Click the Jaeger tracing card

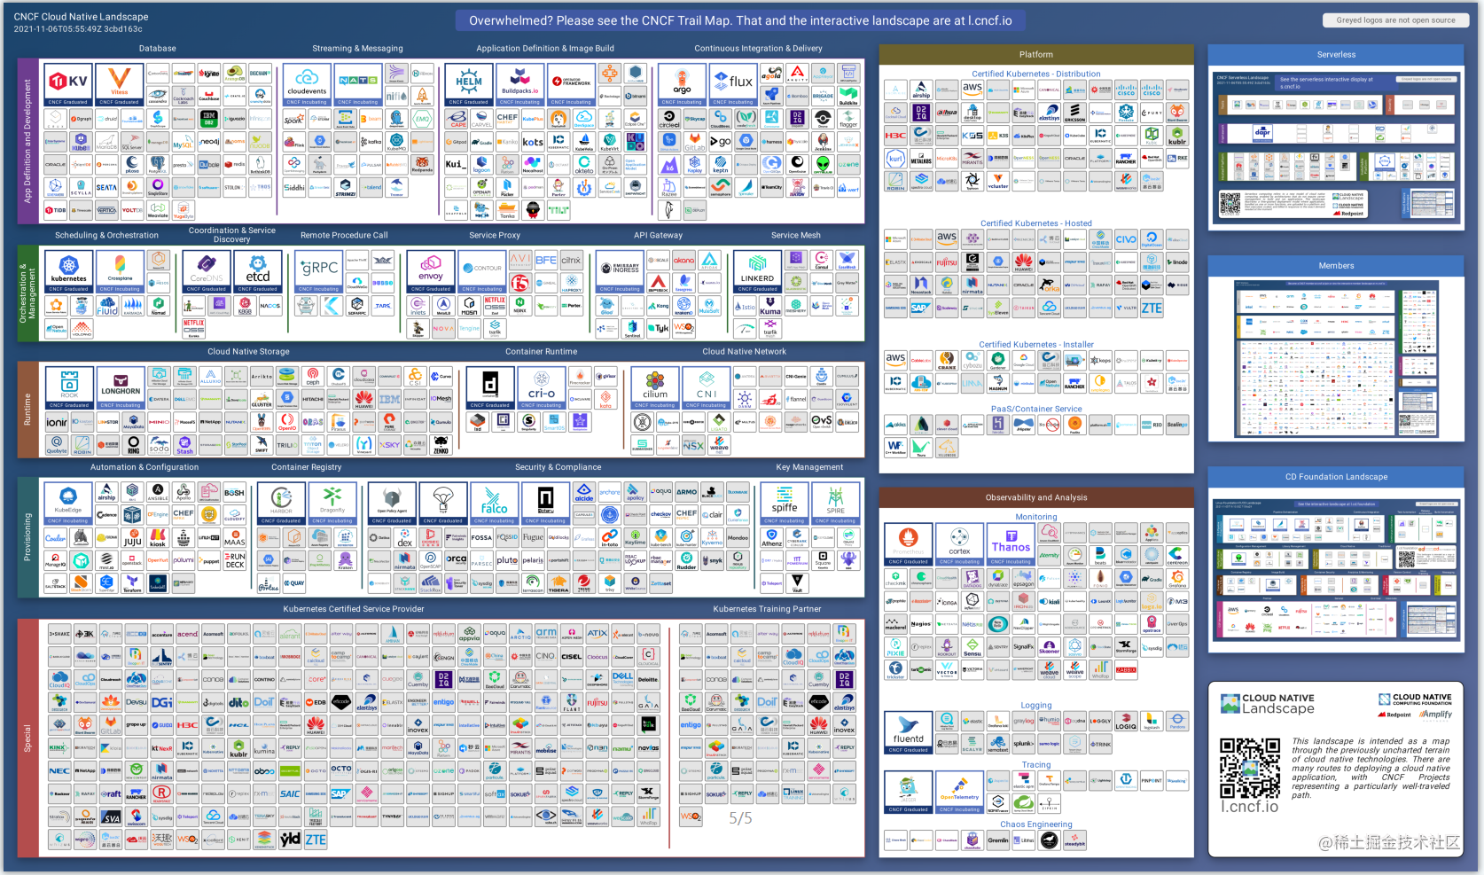point(909,792)
